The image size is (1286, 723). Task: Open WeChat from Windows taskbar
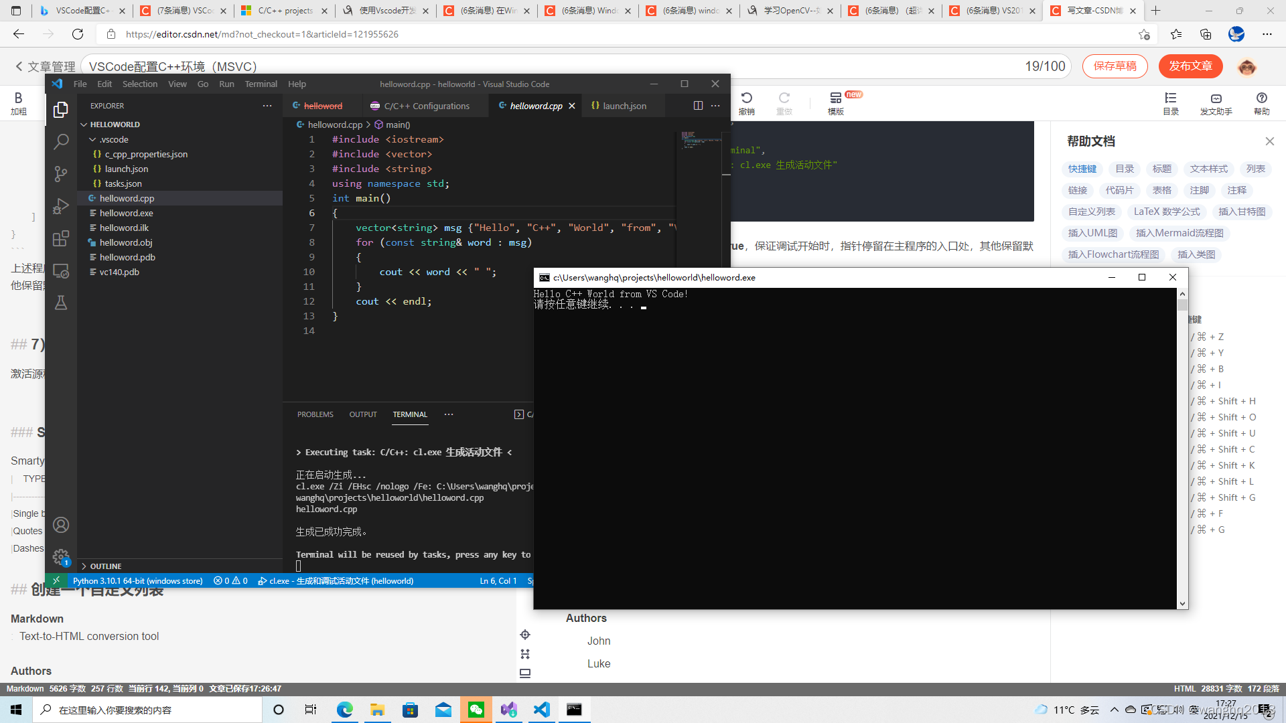coord(476,710)
